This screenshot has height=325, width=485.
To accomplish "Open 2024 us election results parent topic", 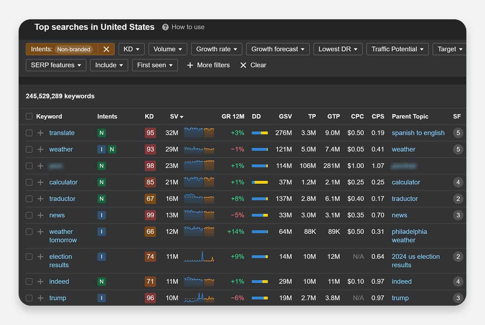I will 416,261.
